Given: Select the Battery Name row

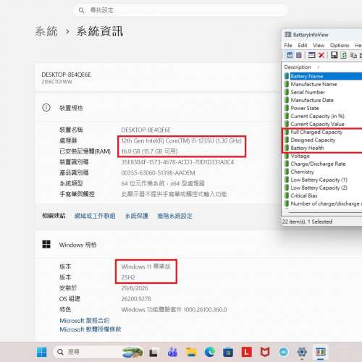Looking at the screenshot, I should pyautogui.click(x=323, y=76).
